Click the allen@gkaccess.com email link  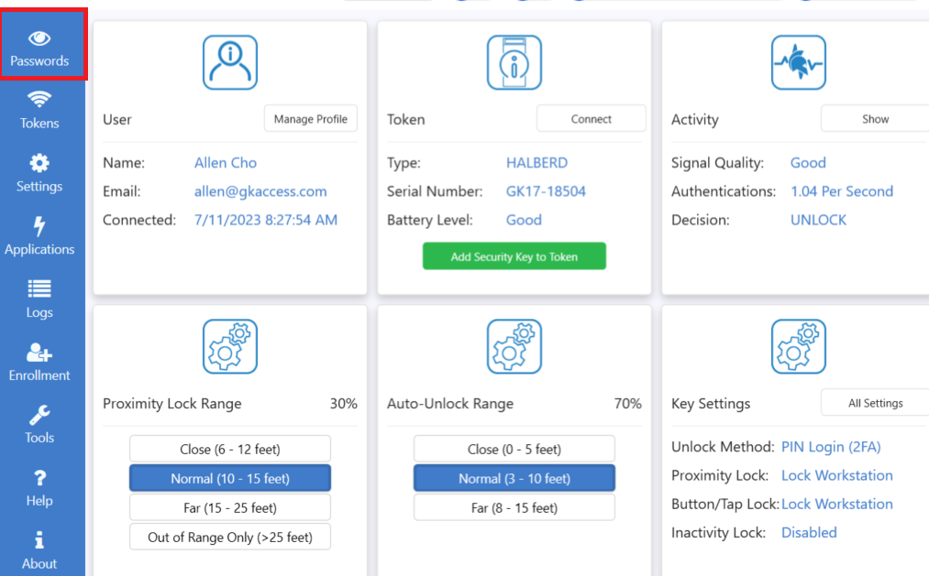click(260, 191)
